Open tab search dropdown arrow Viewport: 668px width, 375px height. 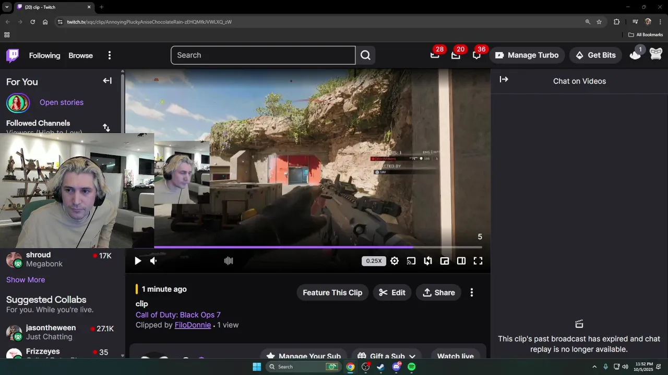point(7,7)
